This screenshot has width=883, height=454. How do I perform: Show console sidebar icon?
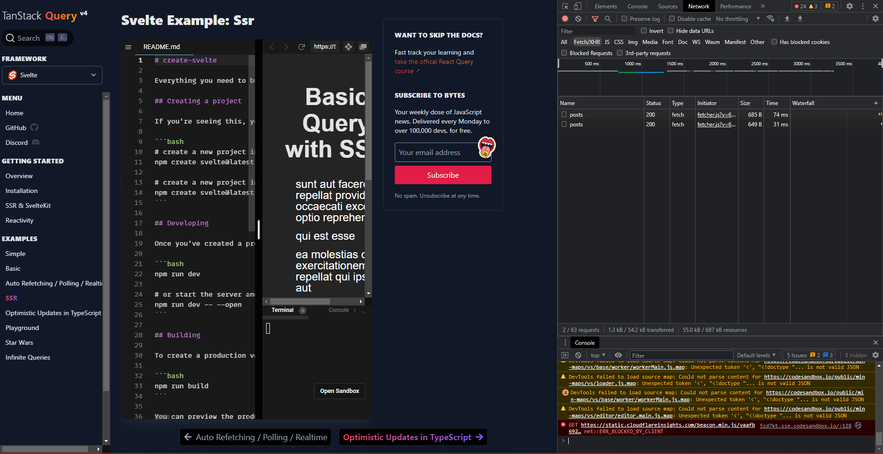[x=565, y=355]
